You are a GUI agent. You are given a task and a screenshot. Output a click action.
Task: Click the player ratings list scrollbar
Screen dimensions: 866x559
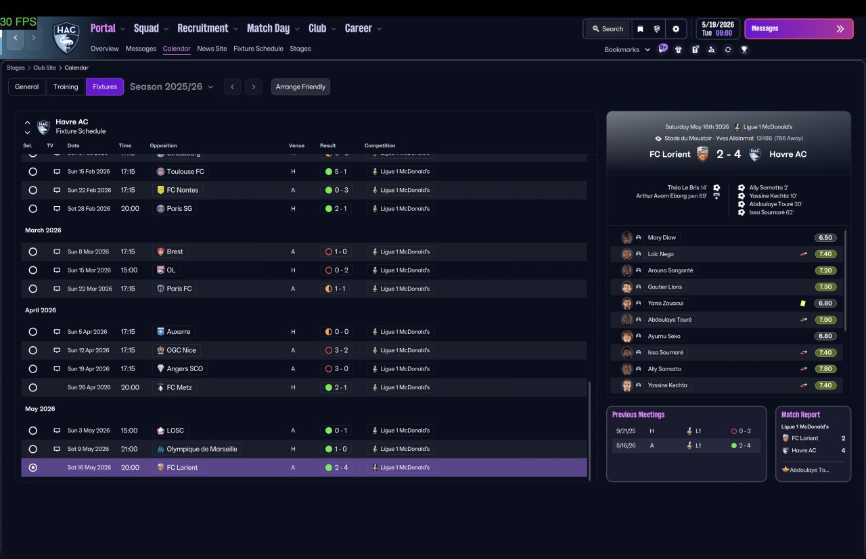coord(846,281)
